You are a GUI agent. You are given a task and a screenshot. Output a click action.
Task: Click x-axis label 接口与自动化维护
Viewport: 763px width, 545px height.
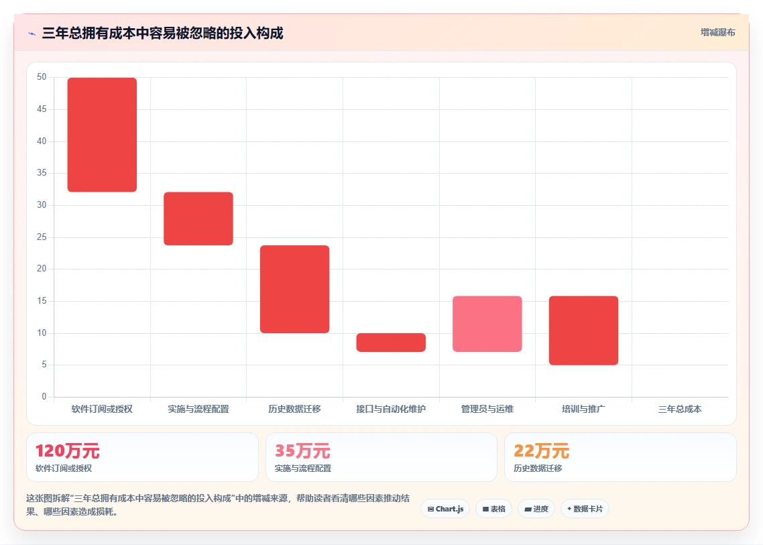(x=391, y=409)
